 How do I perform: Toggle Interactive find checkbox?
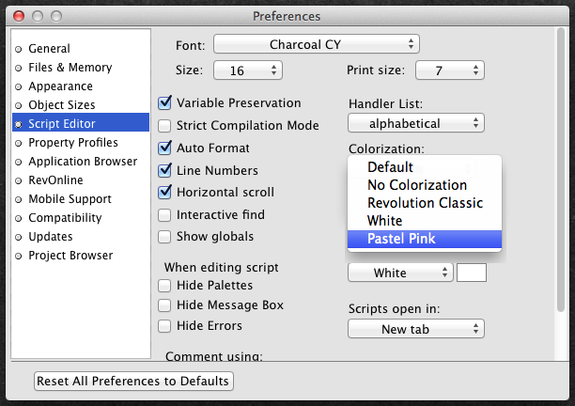click(165, 215)
